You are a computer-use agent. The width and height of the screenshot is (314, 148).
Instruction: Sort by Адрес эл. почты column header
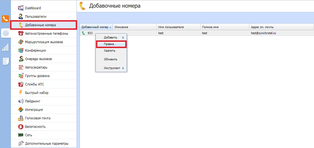pos(281,27)
